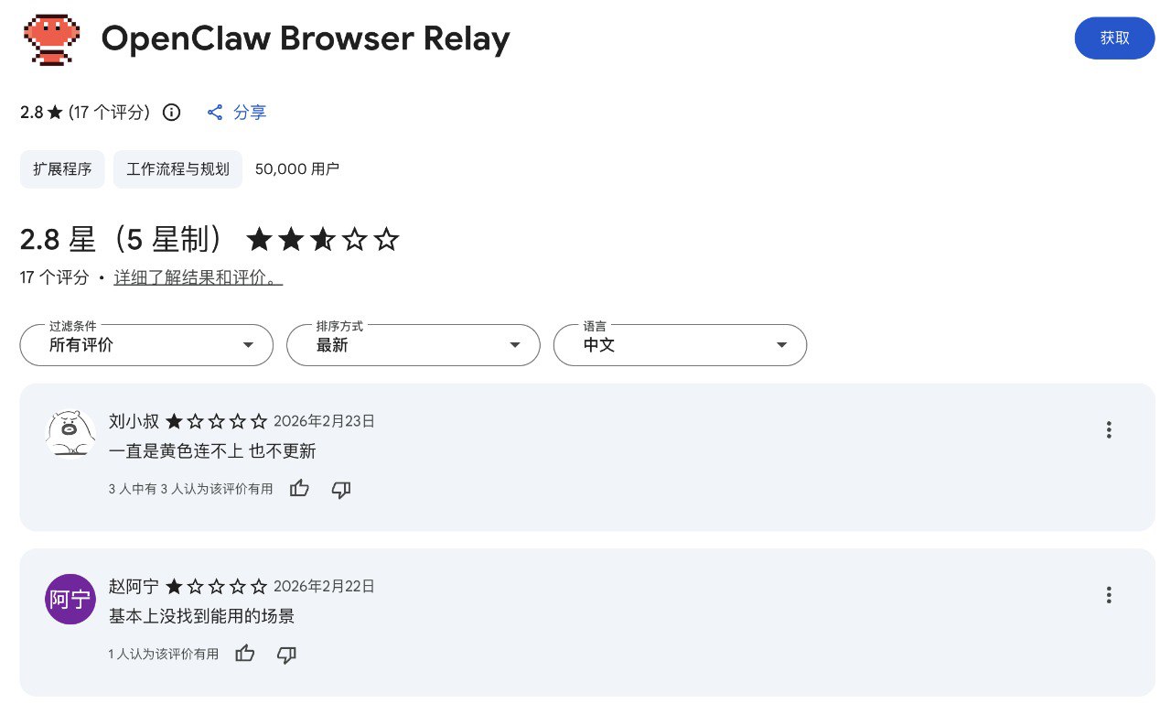1171x704 pixels.
Task: Open the 语言 language dropdown
Action: pyautogui.click(x=680, y=345)
